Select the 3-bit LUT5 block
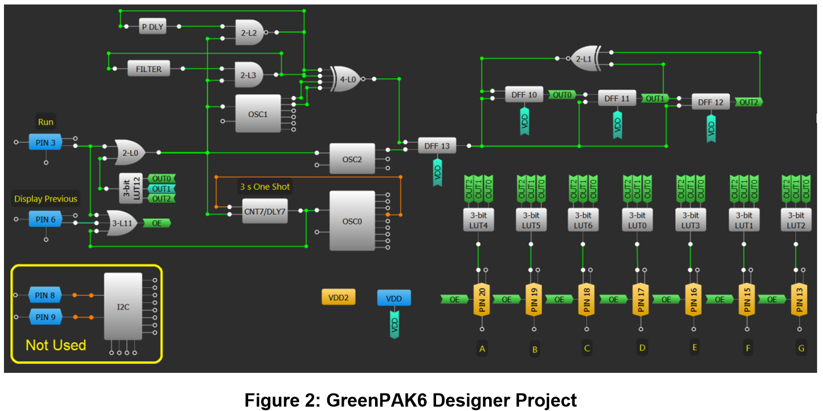The width and height of the screenshot is (823, 411). tap(531, 220)
